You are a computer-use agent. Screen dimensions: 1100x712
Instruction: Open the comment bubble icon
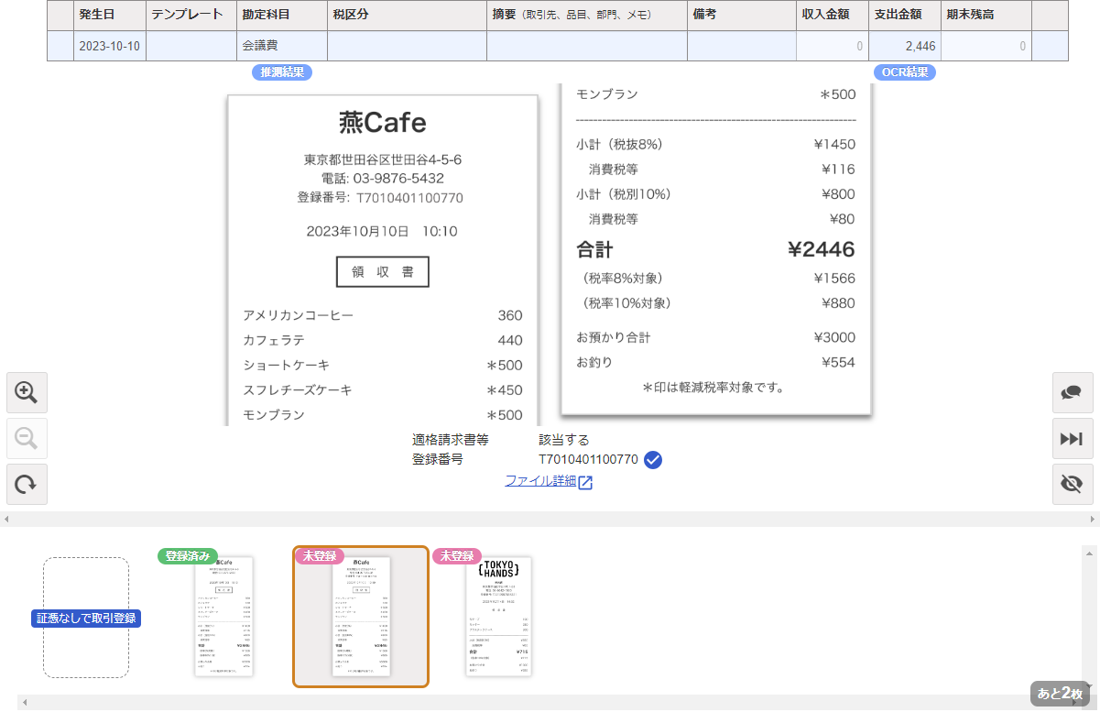(1072, 393)
